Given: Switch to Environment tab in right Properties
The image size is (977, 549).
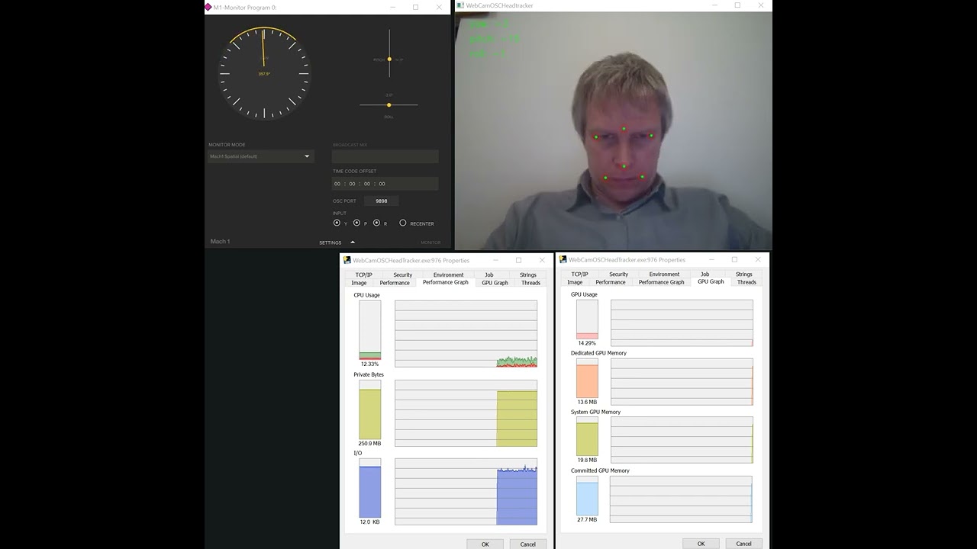Looking at the screenshot, I should point(664,274).
